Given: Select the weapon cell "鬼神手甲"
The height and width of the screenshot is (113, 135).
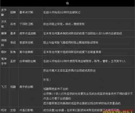Looking at the screenshot, I should [4, 61].
